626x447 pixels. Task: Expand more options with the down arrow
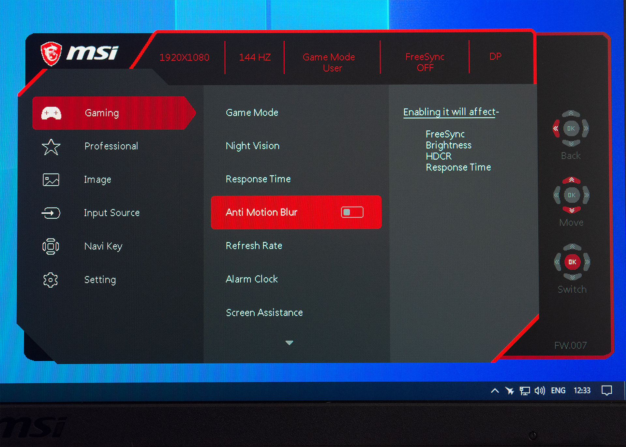coord(289,343)
